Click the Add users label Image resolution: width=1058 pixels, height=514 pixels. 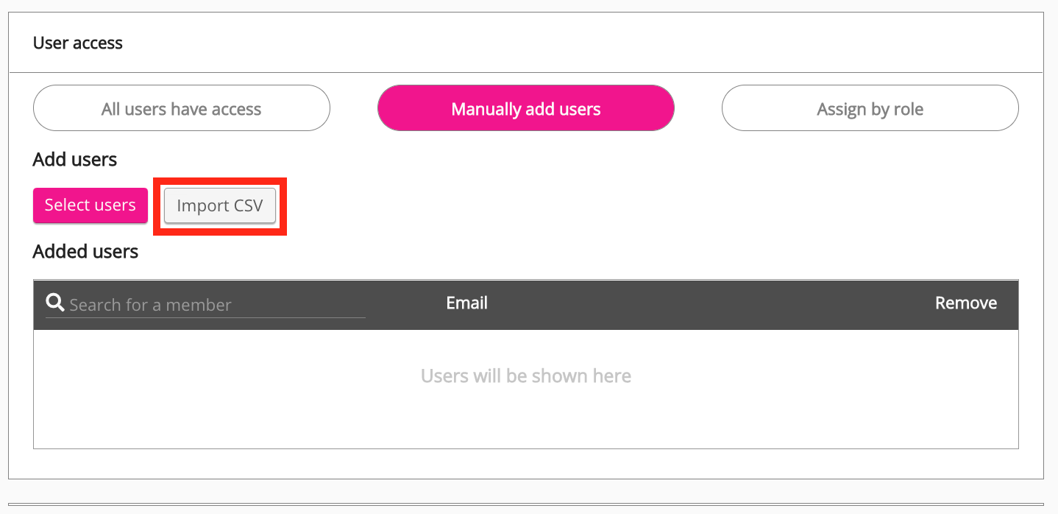tap(75, 160)
